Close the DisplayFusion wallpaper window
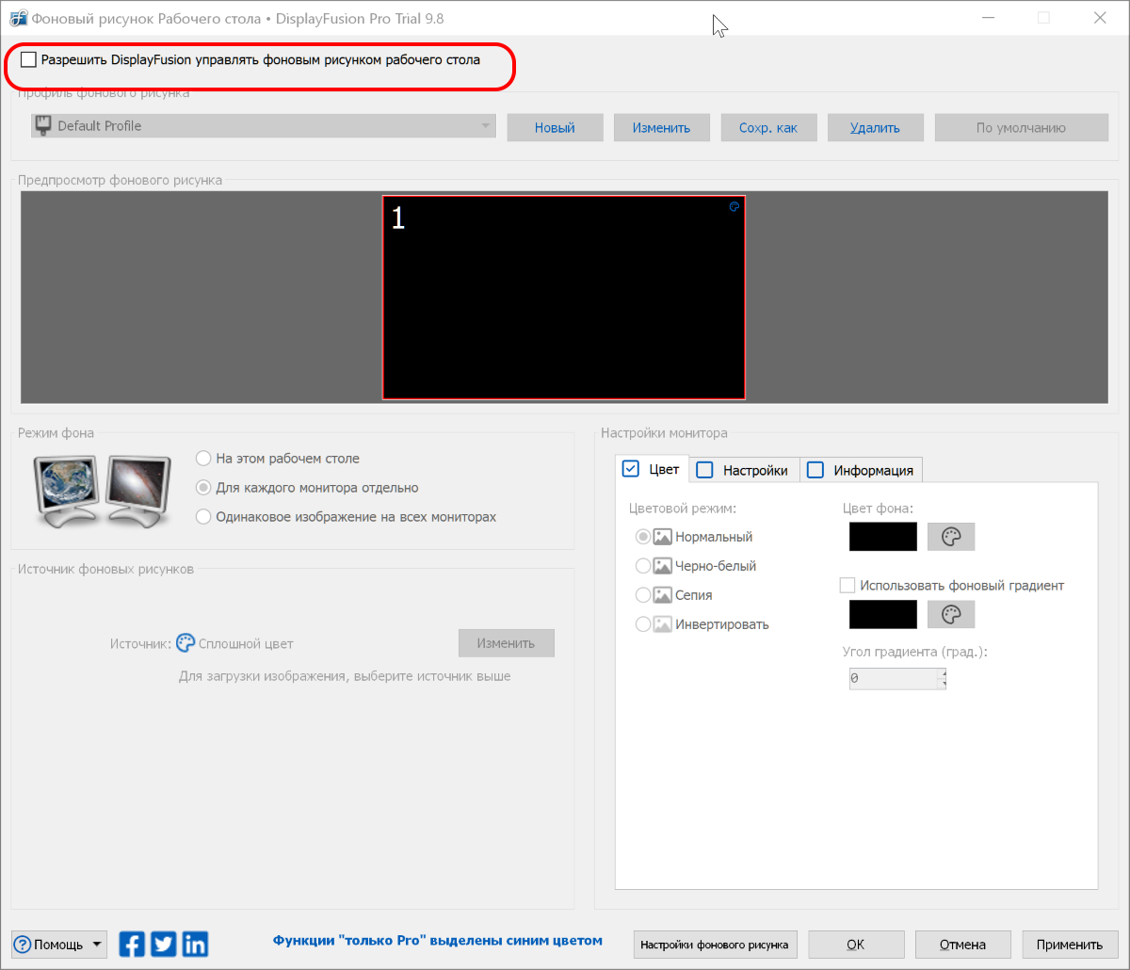 [x=1099, y=18]
